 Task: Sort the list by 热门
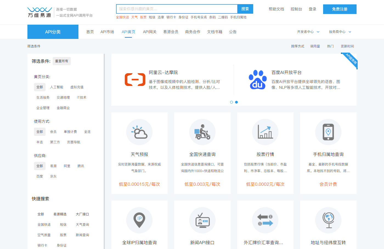[x=331, y=46]
